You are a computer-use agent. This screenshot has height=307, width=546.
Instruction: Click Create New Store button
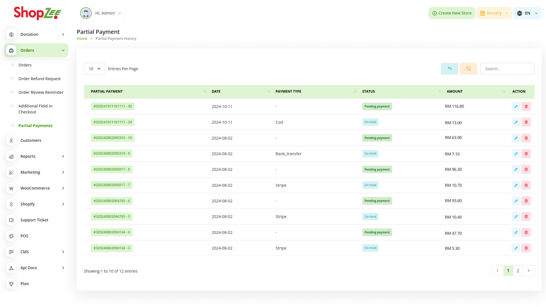coord(452,13)
